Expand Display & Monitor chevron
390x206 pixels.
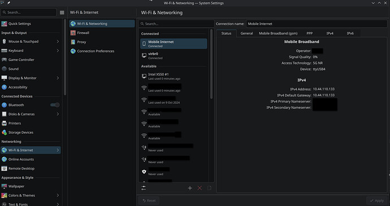[x=58, y=78]
